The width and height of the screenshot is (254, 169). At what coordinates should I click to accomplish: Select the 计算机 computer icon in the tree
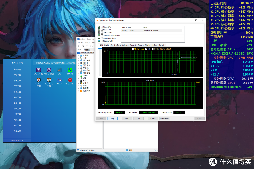(81, 55)
